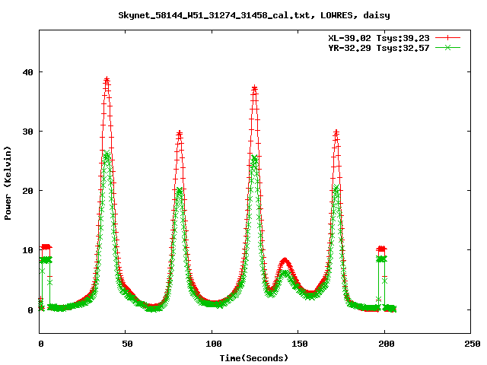Click the y-axis tick label 40
The width and height of the screenshot is (487, 365).
27,72
